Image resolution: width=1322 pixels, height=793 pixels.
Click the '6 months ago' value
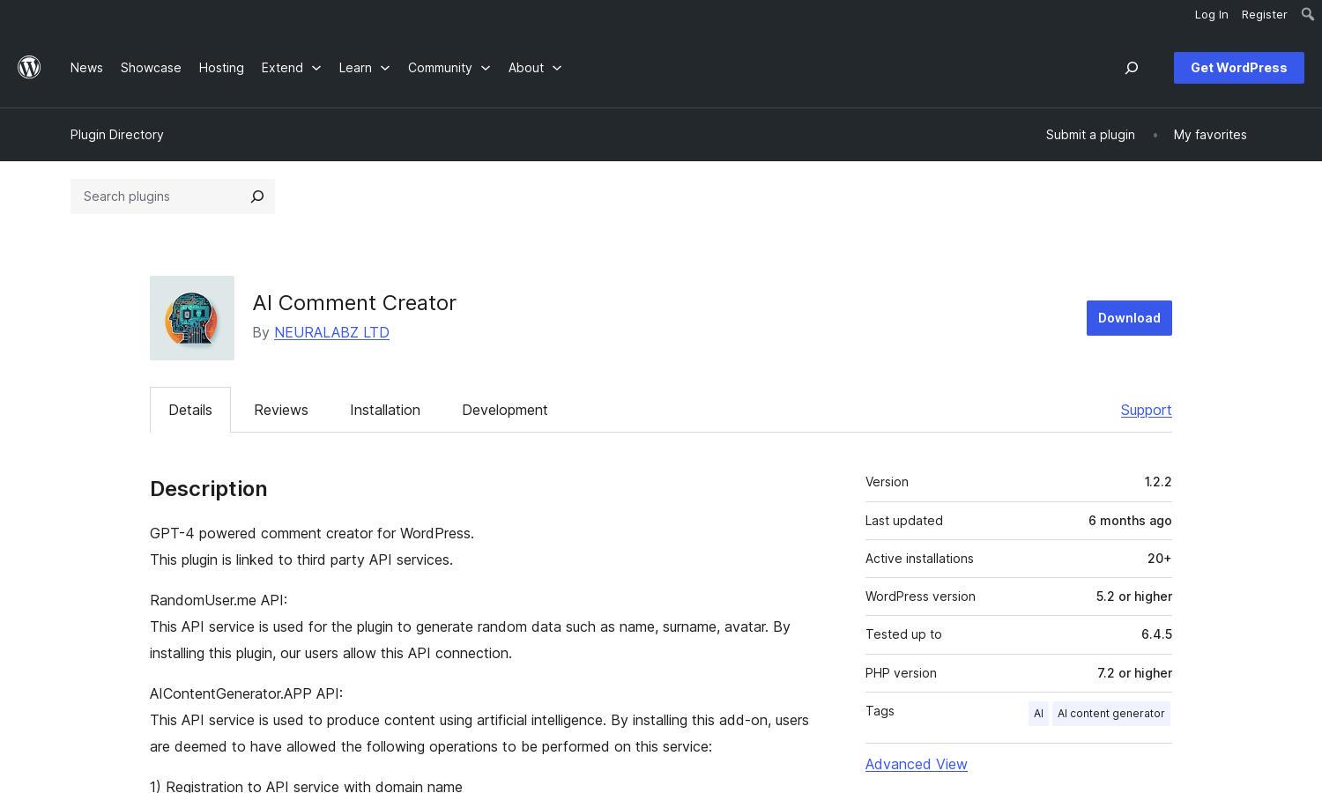tap(1130, 521)
